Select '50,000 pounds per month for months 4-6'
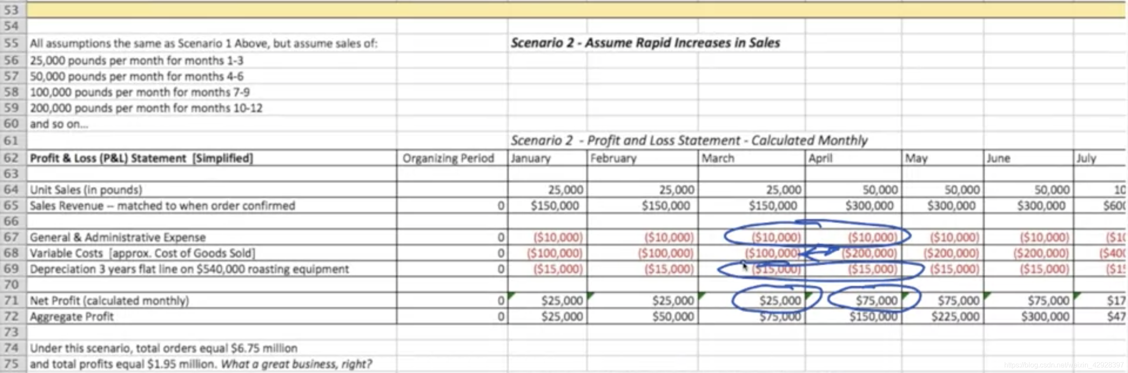The image size is (1128, 373). coord(137,76)
